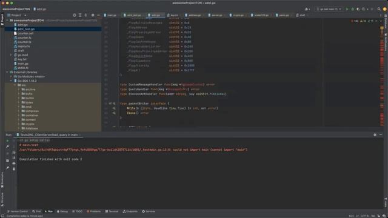Open Search Everywhere magnifier icon
The height and width of the screenshot is (218, 388).
[x=379, y=9]
